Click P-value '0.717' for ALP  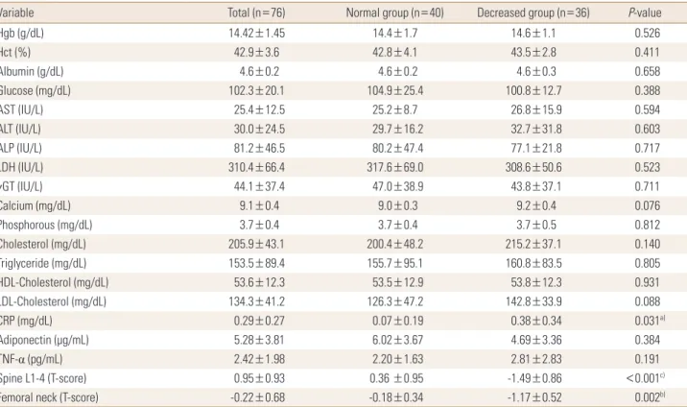647,148
